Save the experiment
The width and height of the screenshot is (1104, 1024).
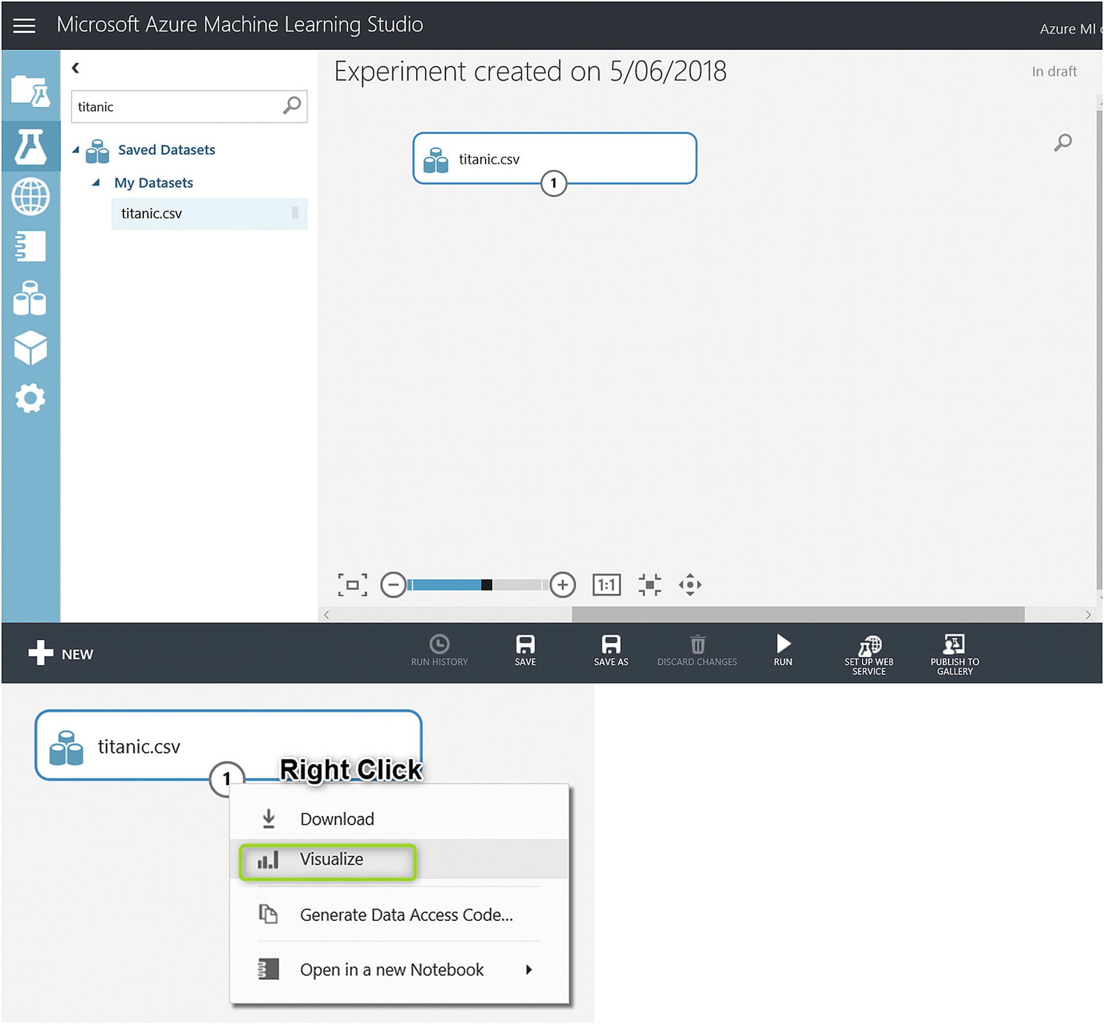coord(525,652)
